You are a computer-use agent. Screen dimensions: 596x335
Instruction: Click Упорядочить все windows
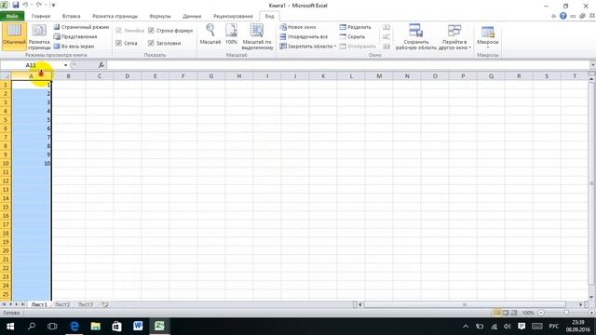pos(304,36)
